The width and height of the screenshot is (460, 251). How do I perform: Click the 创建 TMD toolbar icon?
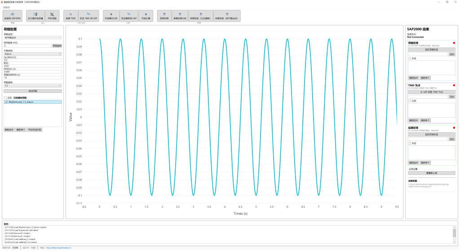pyautogui.click(x=71, y=15)
